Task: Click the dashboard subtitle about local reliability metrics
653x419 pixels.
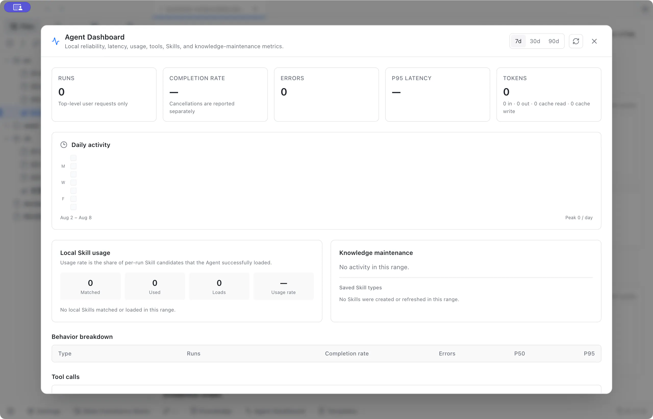Action: (x=174, y=46)
